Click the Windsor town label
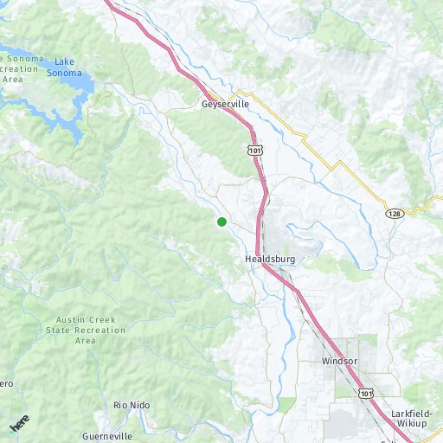The height and width of the screenshot is (443, 443). pyautogui.click(x=339, y=361)
